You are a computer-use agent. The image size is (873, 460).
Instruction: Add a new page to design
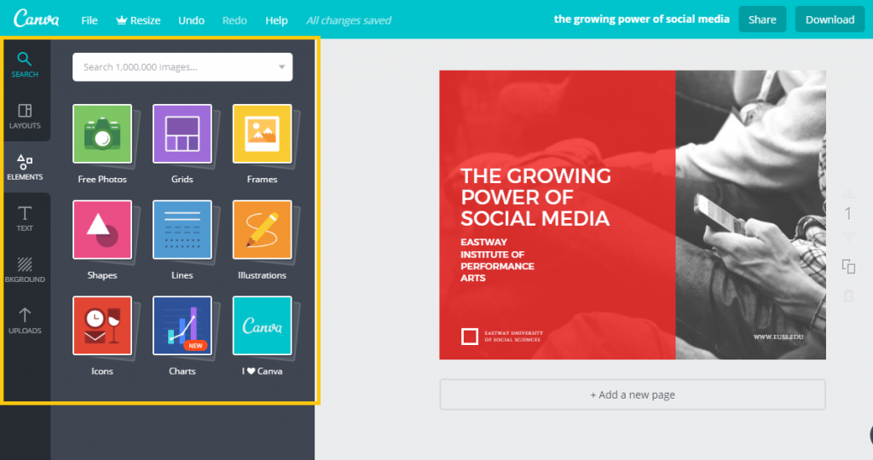pos(633,394)
